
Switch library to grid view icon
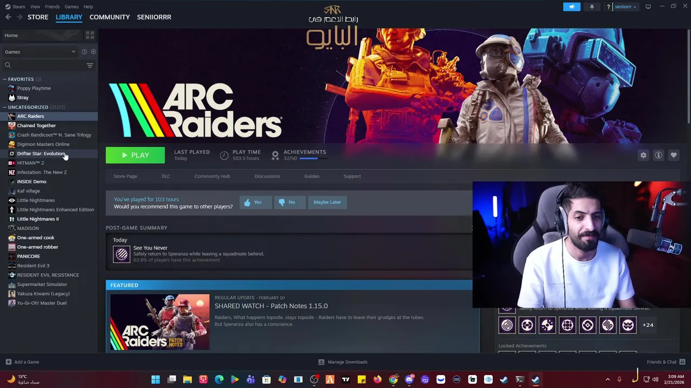pos(90,35)
